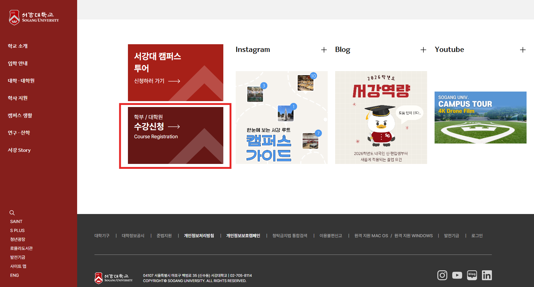Open the Instagram icon in footer
The width and height of the screenshot is (534, 287).
click(442, 275)
